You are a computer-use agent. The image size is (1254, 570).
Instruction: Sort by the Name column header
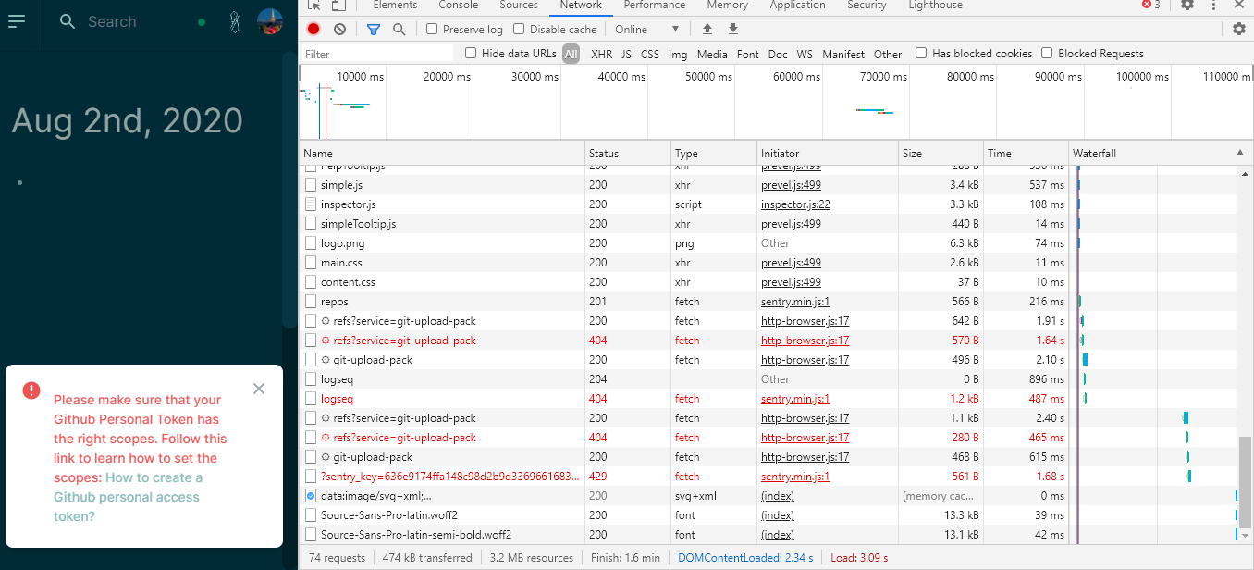(442, 153)
